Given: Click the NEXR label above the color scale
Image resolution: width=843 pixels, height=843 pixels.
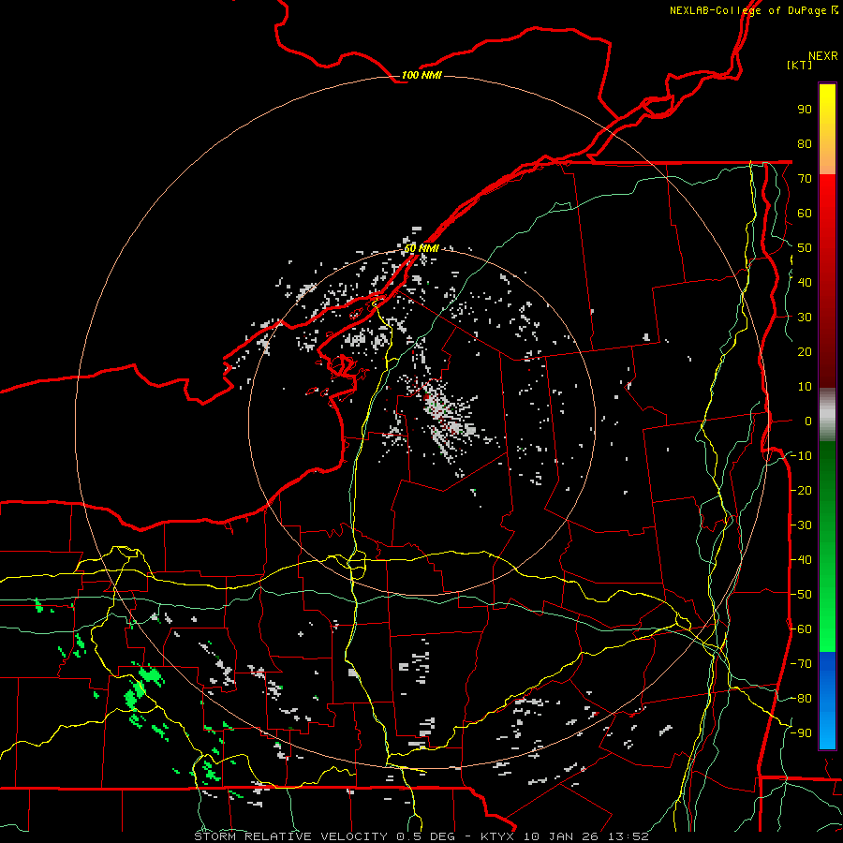Looking at the screenshot, I should pos(823,56).
